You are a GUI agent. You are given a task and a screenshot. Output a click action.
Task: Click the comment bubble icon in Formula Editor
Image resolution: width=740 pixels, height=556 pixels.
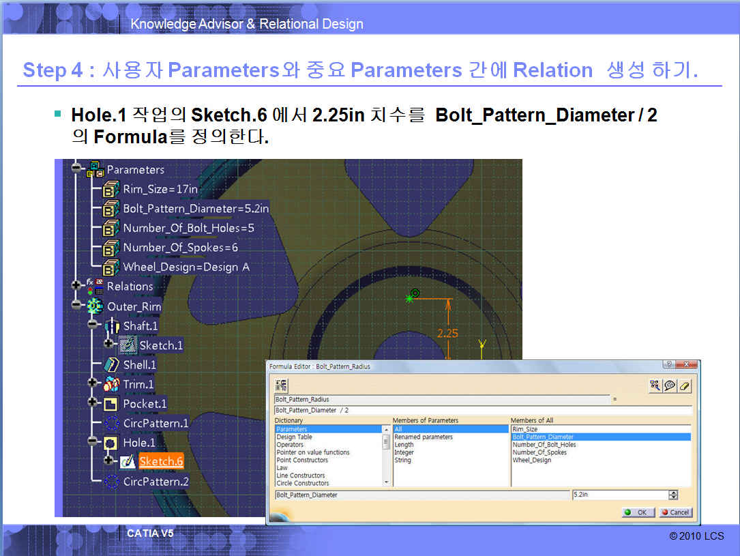click(670, 385)
